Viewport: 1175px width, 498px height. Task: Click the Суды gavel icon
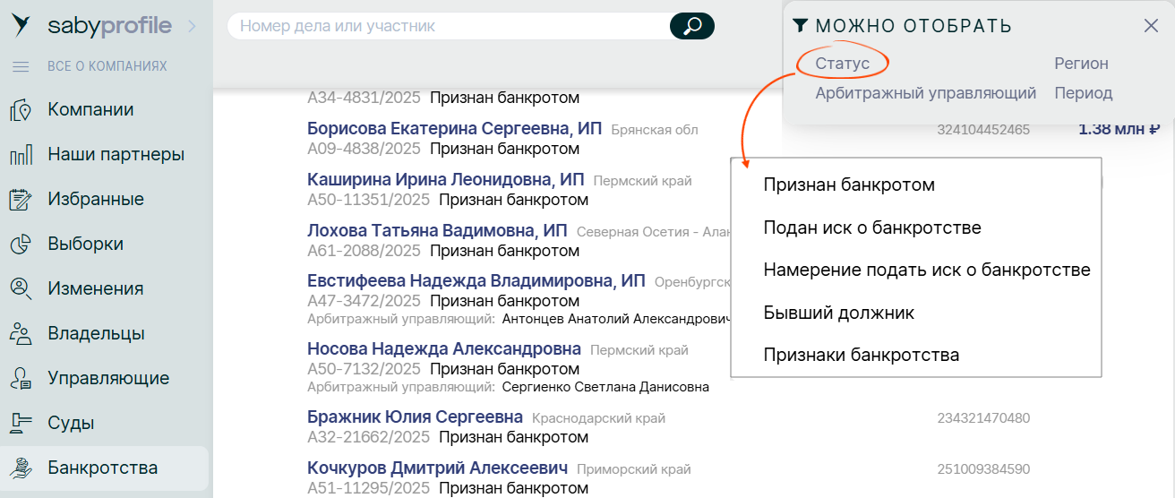point(21,424)
